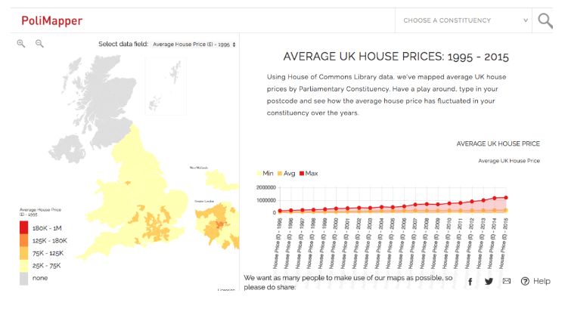Share the map on Twitter
The height and width of the screenshot is (321, 565).
[x=489, y=282]
